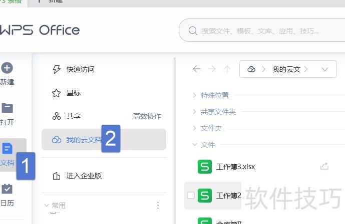Click the spreadsheet icon of 工作簿2

pyautogui.click(x=205, y=195)
